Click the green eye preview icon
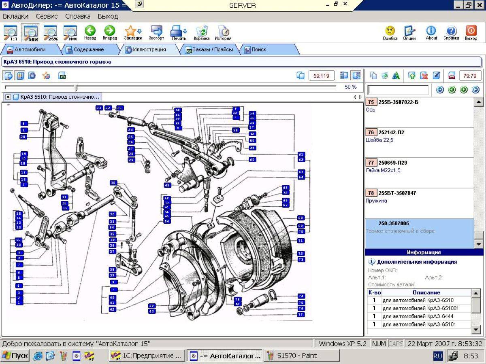Viewport: 486px width, 364px height. pos(62,76)
